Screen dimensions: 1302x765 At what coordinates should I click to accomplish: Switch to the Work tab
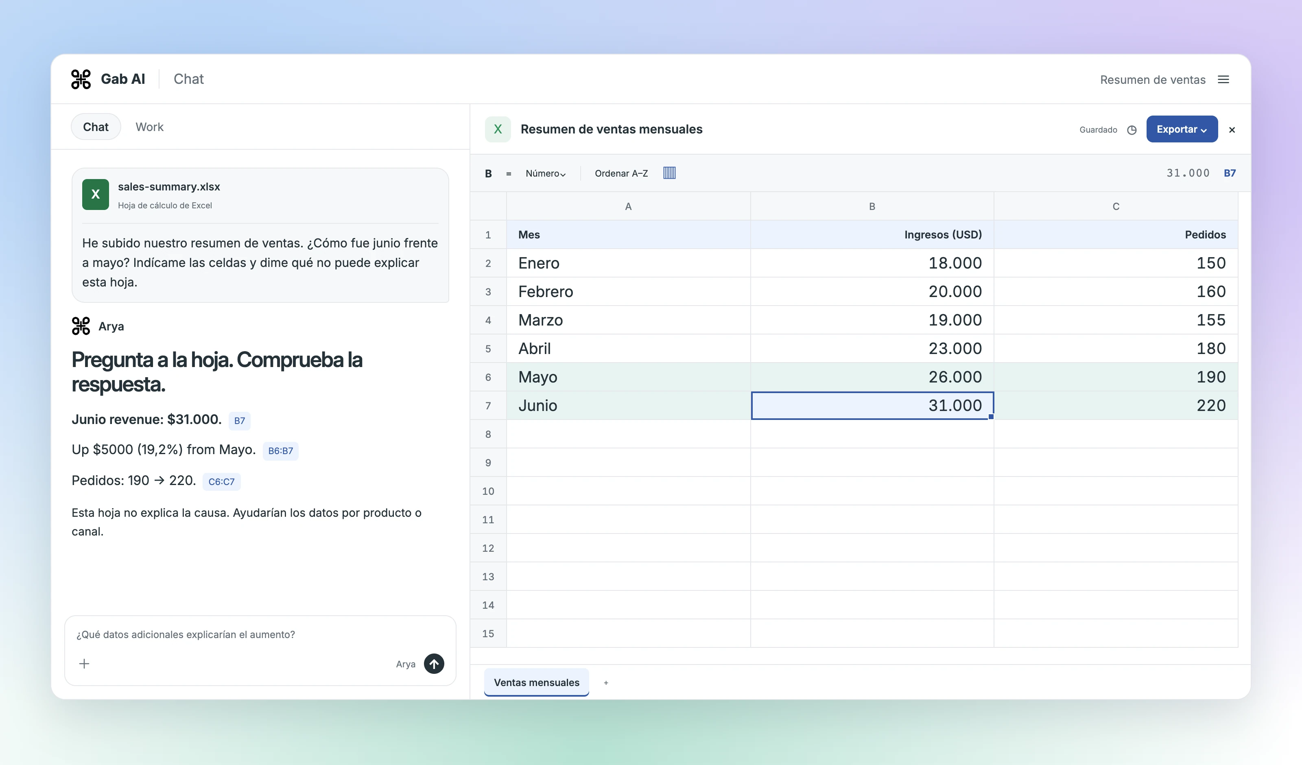[149, 127]
